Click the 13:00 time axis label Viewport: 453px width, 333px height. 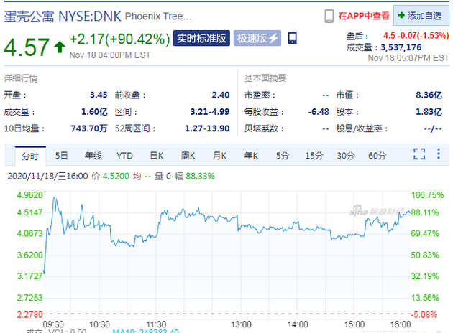pos(241,324)
